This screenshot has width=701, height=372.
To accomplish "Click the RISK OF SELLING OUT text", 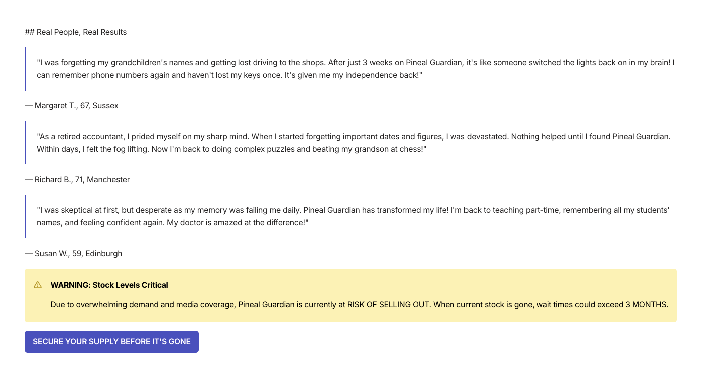I will click(x=389, y=304).
